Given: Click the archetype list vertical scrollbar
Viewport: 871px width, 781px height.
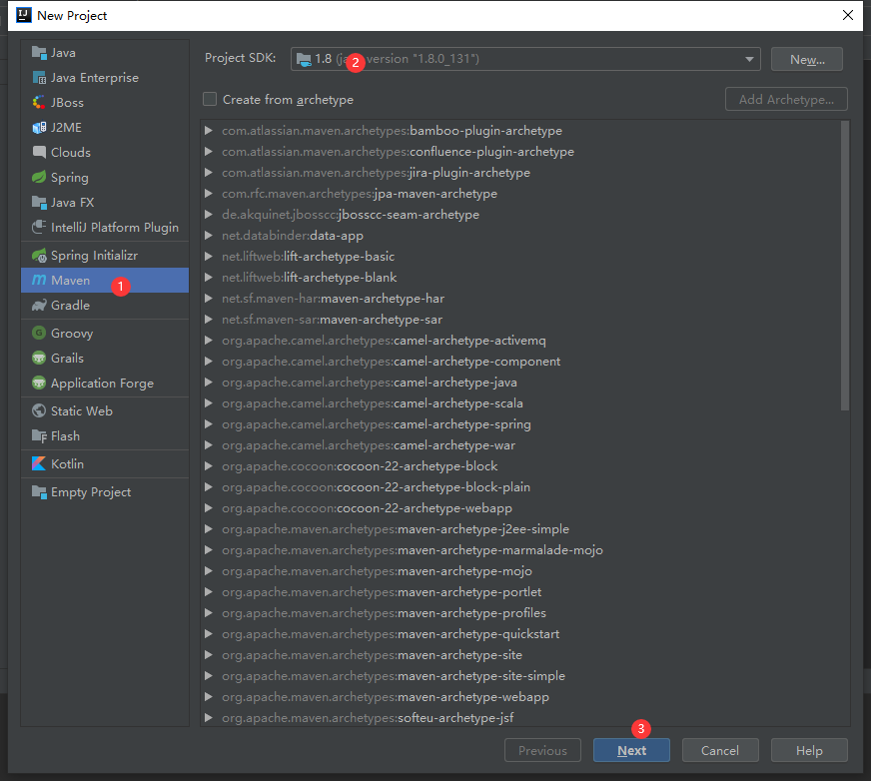Looking at the screenshot, I should 845,266.
